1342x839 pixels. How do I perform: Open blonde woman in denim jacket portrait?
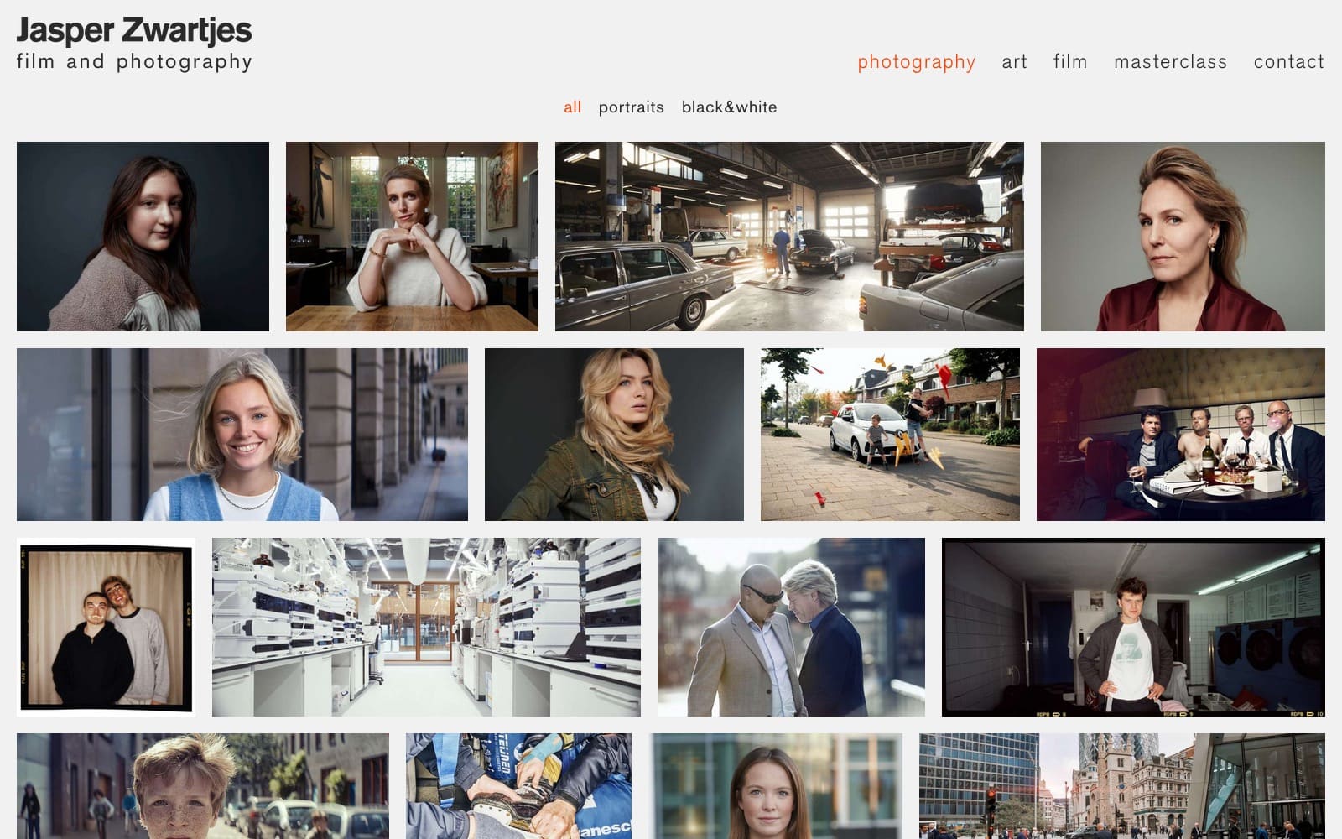click(614, 435)
